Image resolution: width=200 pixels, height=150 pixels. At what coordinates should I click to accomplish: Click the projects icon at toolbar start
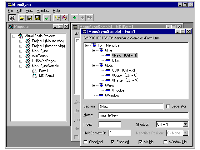12,18
